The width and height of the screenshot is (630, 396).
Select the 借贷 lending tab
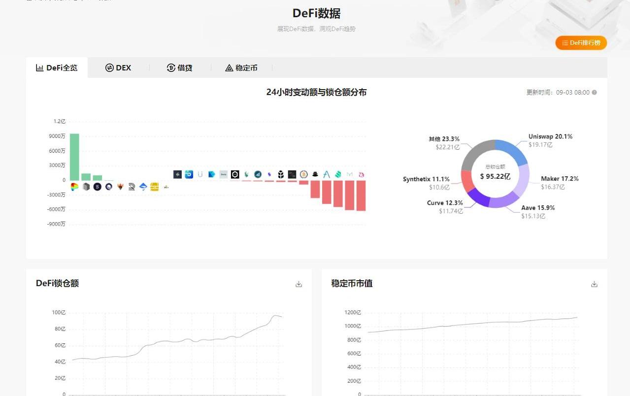[180, 68]
